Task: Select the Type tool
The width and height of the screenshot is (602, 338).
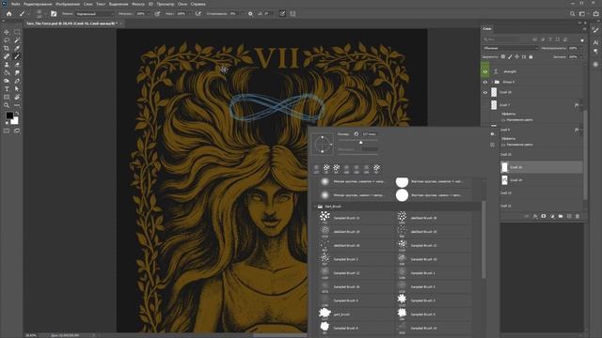Action: [7, 89]
